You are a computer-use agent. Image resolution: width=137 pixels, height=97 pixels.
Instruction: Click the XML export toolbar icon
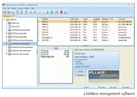[22, 12]
